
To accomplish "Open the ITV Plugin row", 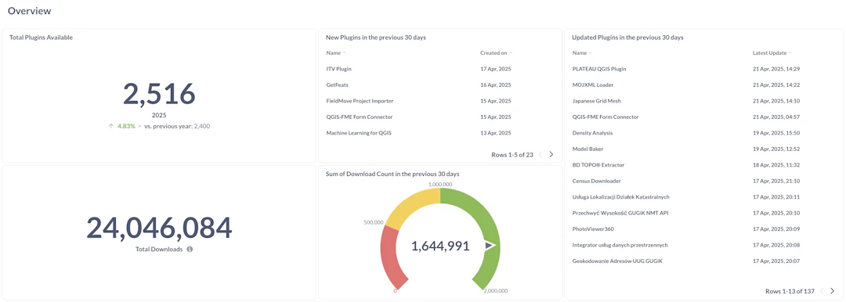I will tap(439, 69).
